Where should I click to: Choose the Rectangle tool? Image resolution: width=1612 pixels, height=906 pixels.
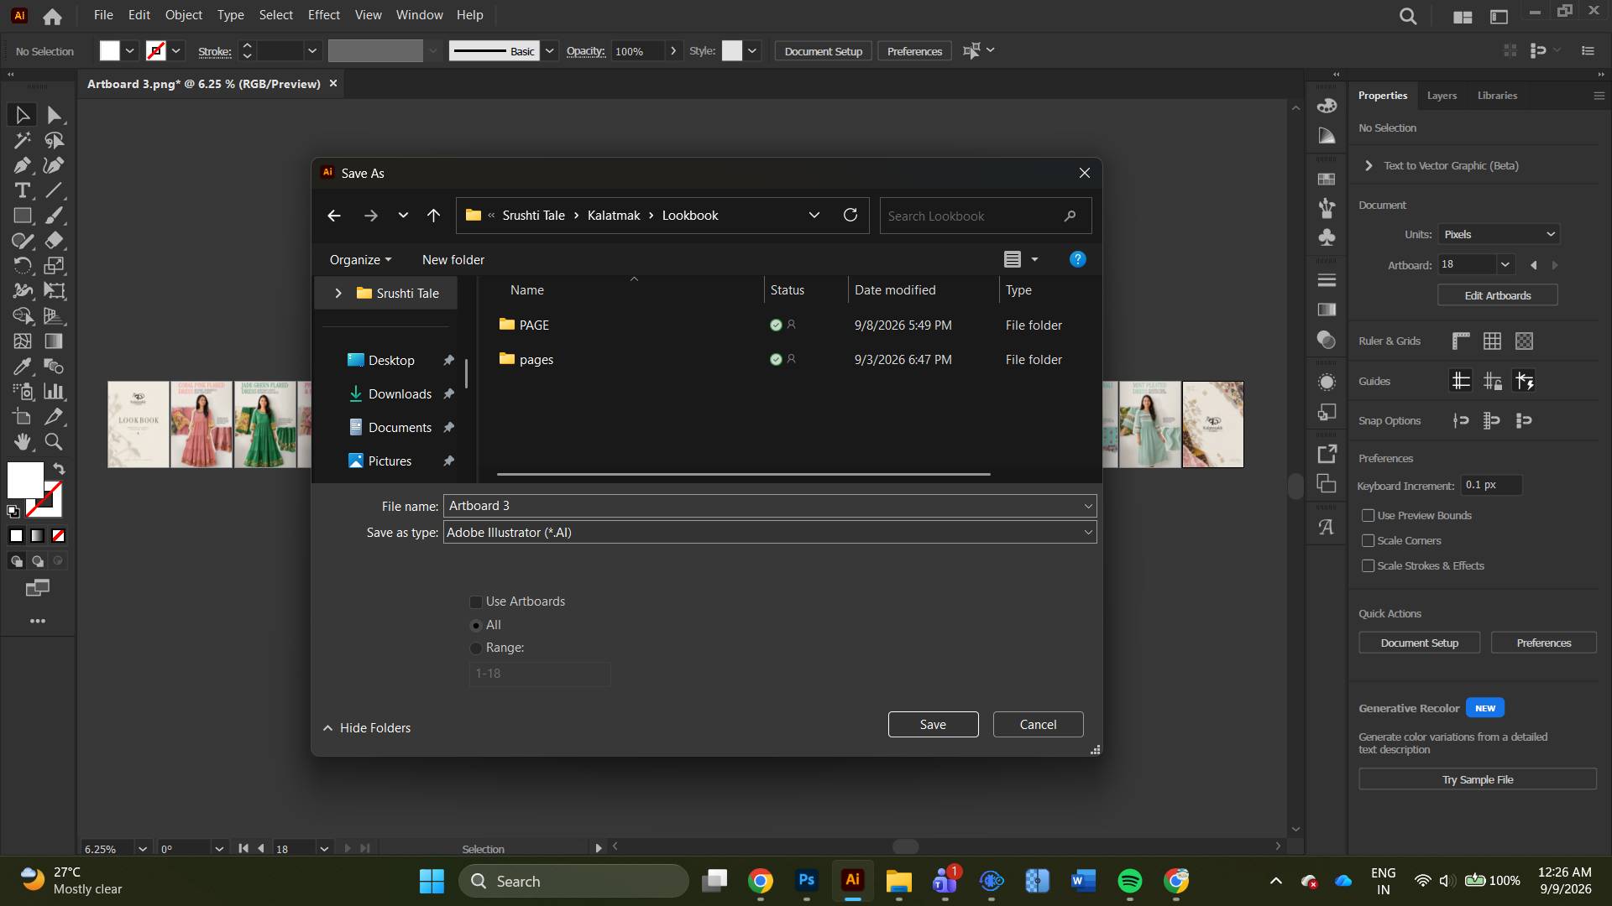click(23, 216)
